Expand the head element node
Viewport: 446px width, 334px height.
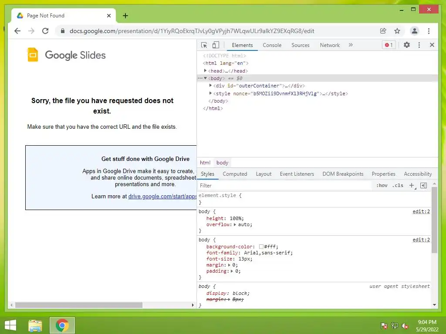[x=205, y=70]
